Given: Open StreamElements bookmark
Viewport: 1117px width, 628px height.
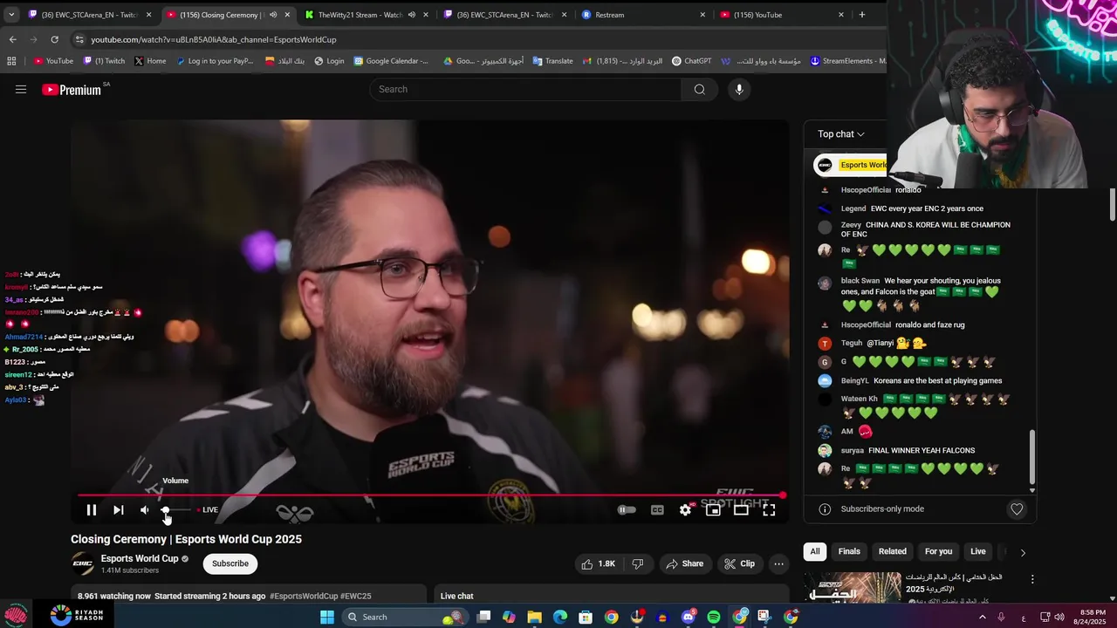Looking at the screenshot, I should point(847,61).
